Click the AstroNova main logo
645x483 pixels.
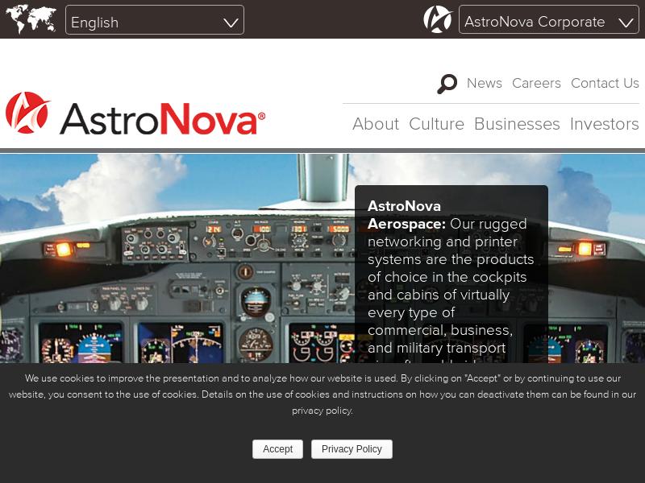pyautogui.click(x=135, y=114)
